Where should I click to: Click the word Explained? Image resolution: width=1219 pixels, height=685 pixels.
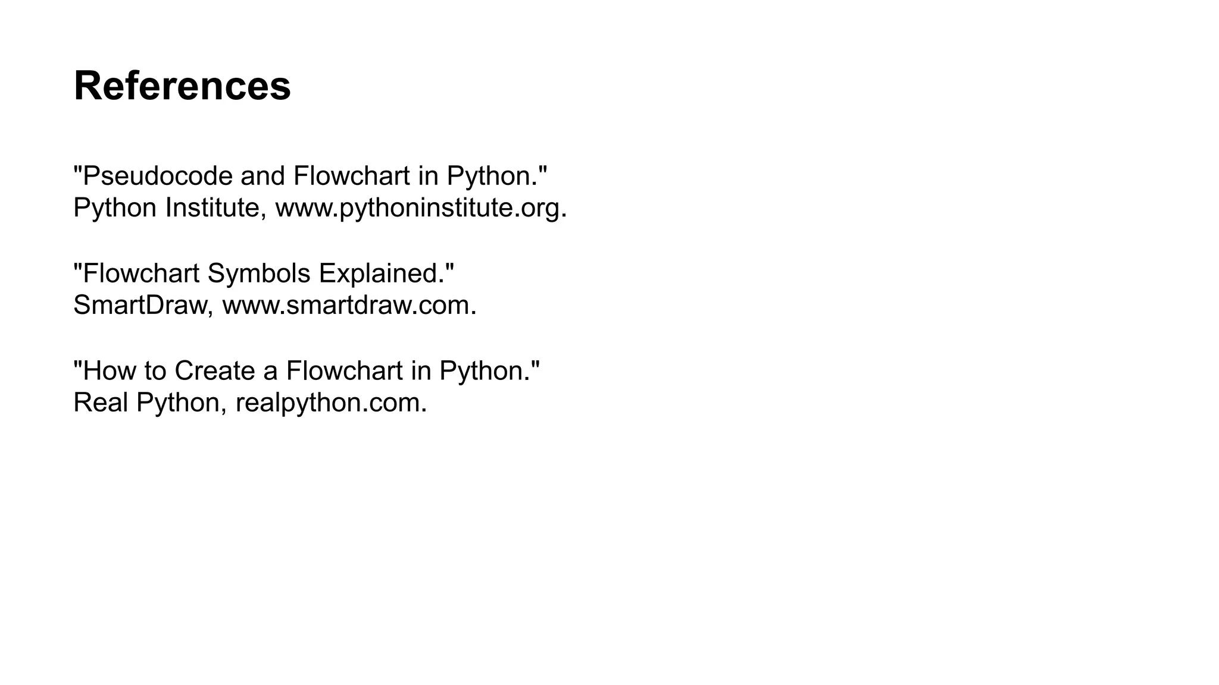(381, 274)
